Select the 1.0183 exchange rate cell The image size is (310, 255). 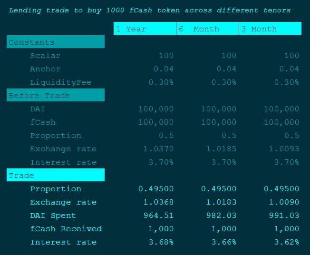click(x=221, y=202)
